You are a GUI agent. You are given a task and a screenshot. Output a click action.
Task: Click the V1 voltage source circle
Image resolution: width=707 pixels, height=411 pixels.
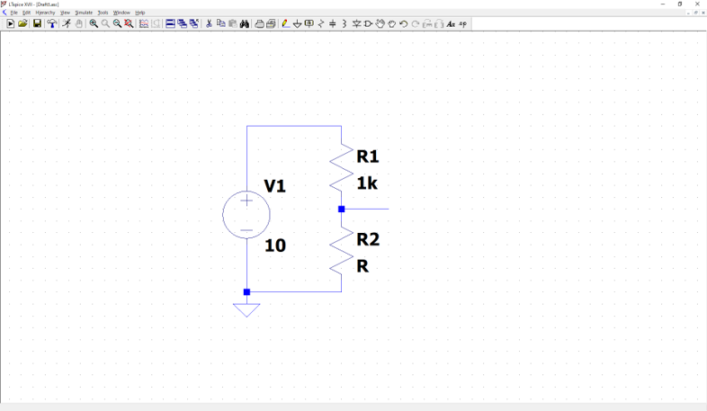246,215
